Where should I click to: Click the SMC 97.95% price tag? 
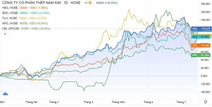pyautogui.click(x=201, y=36)
